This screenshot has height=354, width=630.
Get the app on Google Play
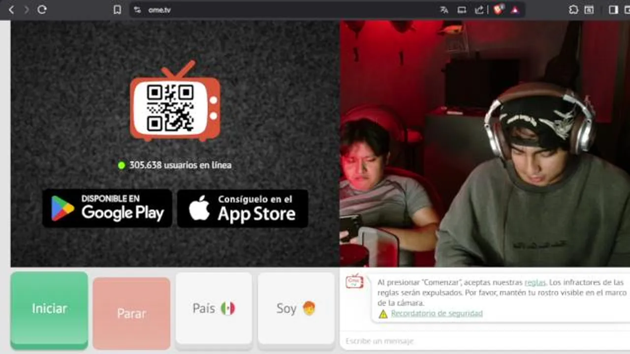(107, 208)
